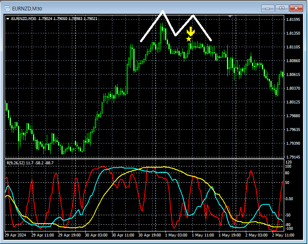The width and height of the screenshot is (308, 244).
Task: Click the 1 May 11:00 time label
Action: pos(203,235)
